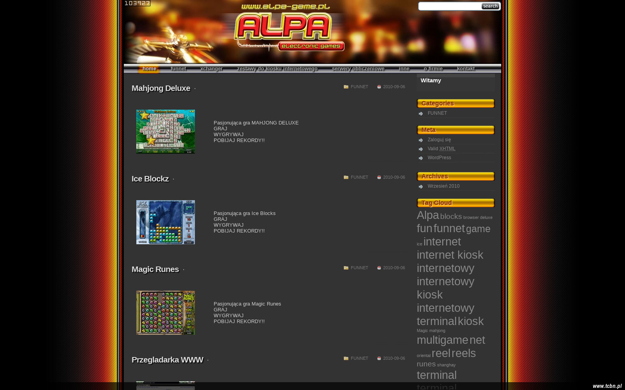Click the FUNNET category link in Magic Runes post
The width and height of the screenshot is (625, 390).
(x=359, y=268)
